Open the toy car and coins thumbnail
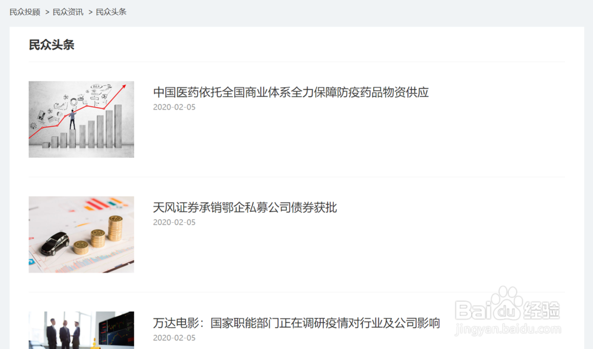Image resolution: width=593 pixels, height=349 pixels. pos(81,235)
